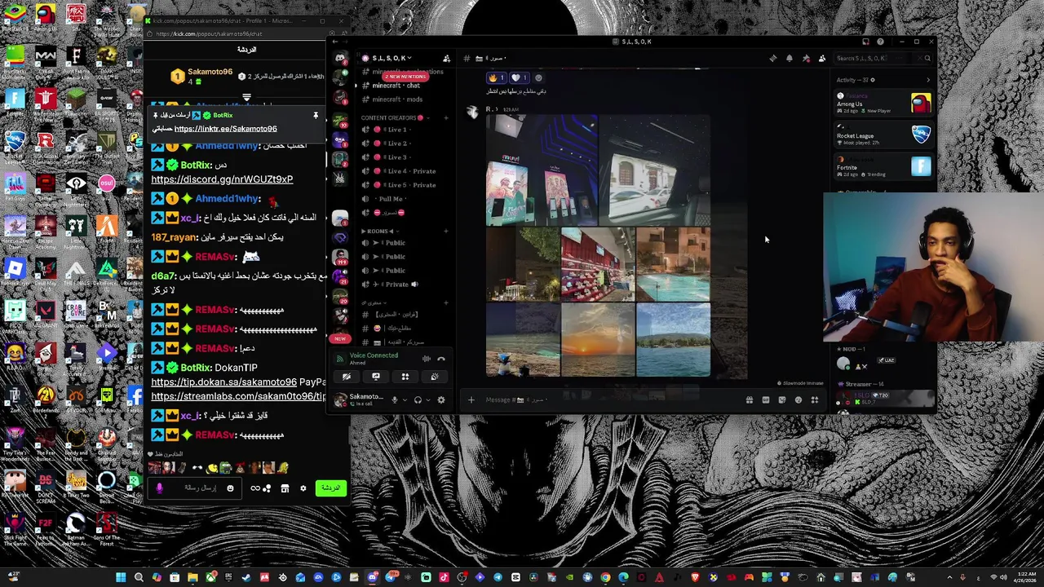Open microphone input options arrow
The height and width of the screenshot is (587, 1044).
(405, 399)
